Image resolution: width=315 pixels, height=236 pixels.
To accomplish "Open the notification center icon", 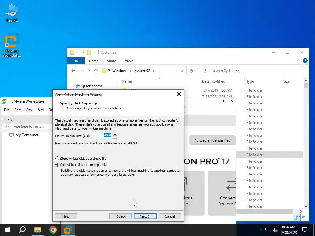I will tap(305, 230).
